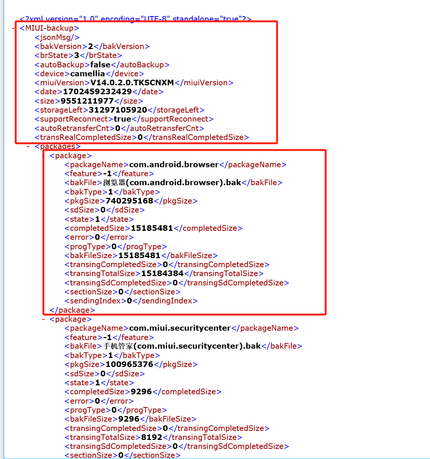
Task: Select storageLeft value 31297105920
Action: 118,110
